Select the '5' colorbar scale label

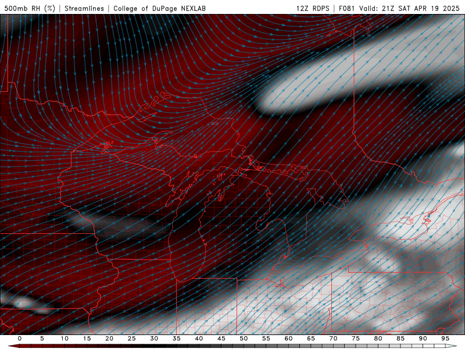42,339
